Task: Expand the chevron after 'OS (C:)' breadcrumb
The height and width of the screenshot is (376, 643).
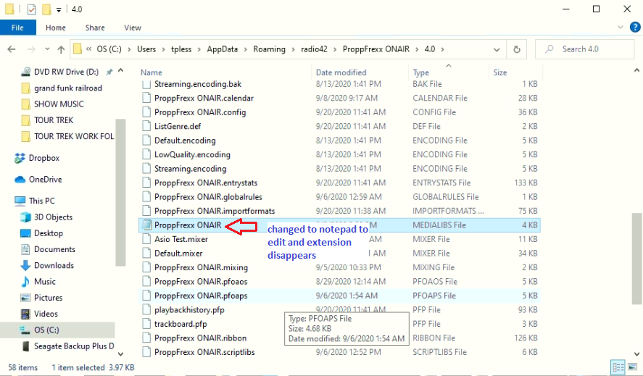Action: coord(129,49)
